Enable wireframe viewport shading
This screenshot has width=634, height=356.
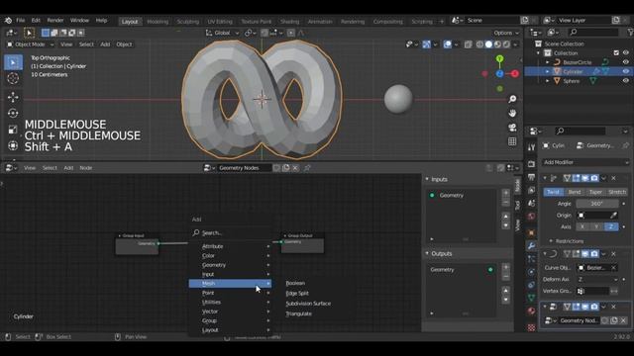point(479,44)
